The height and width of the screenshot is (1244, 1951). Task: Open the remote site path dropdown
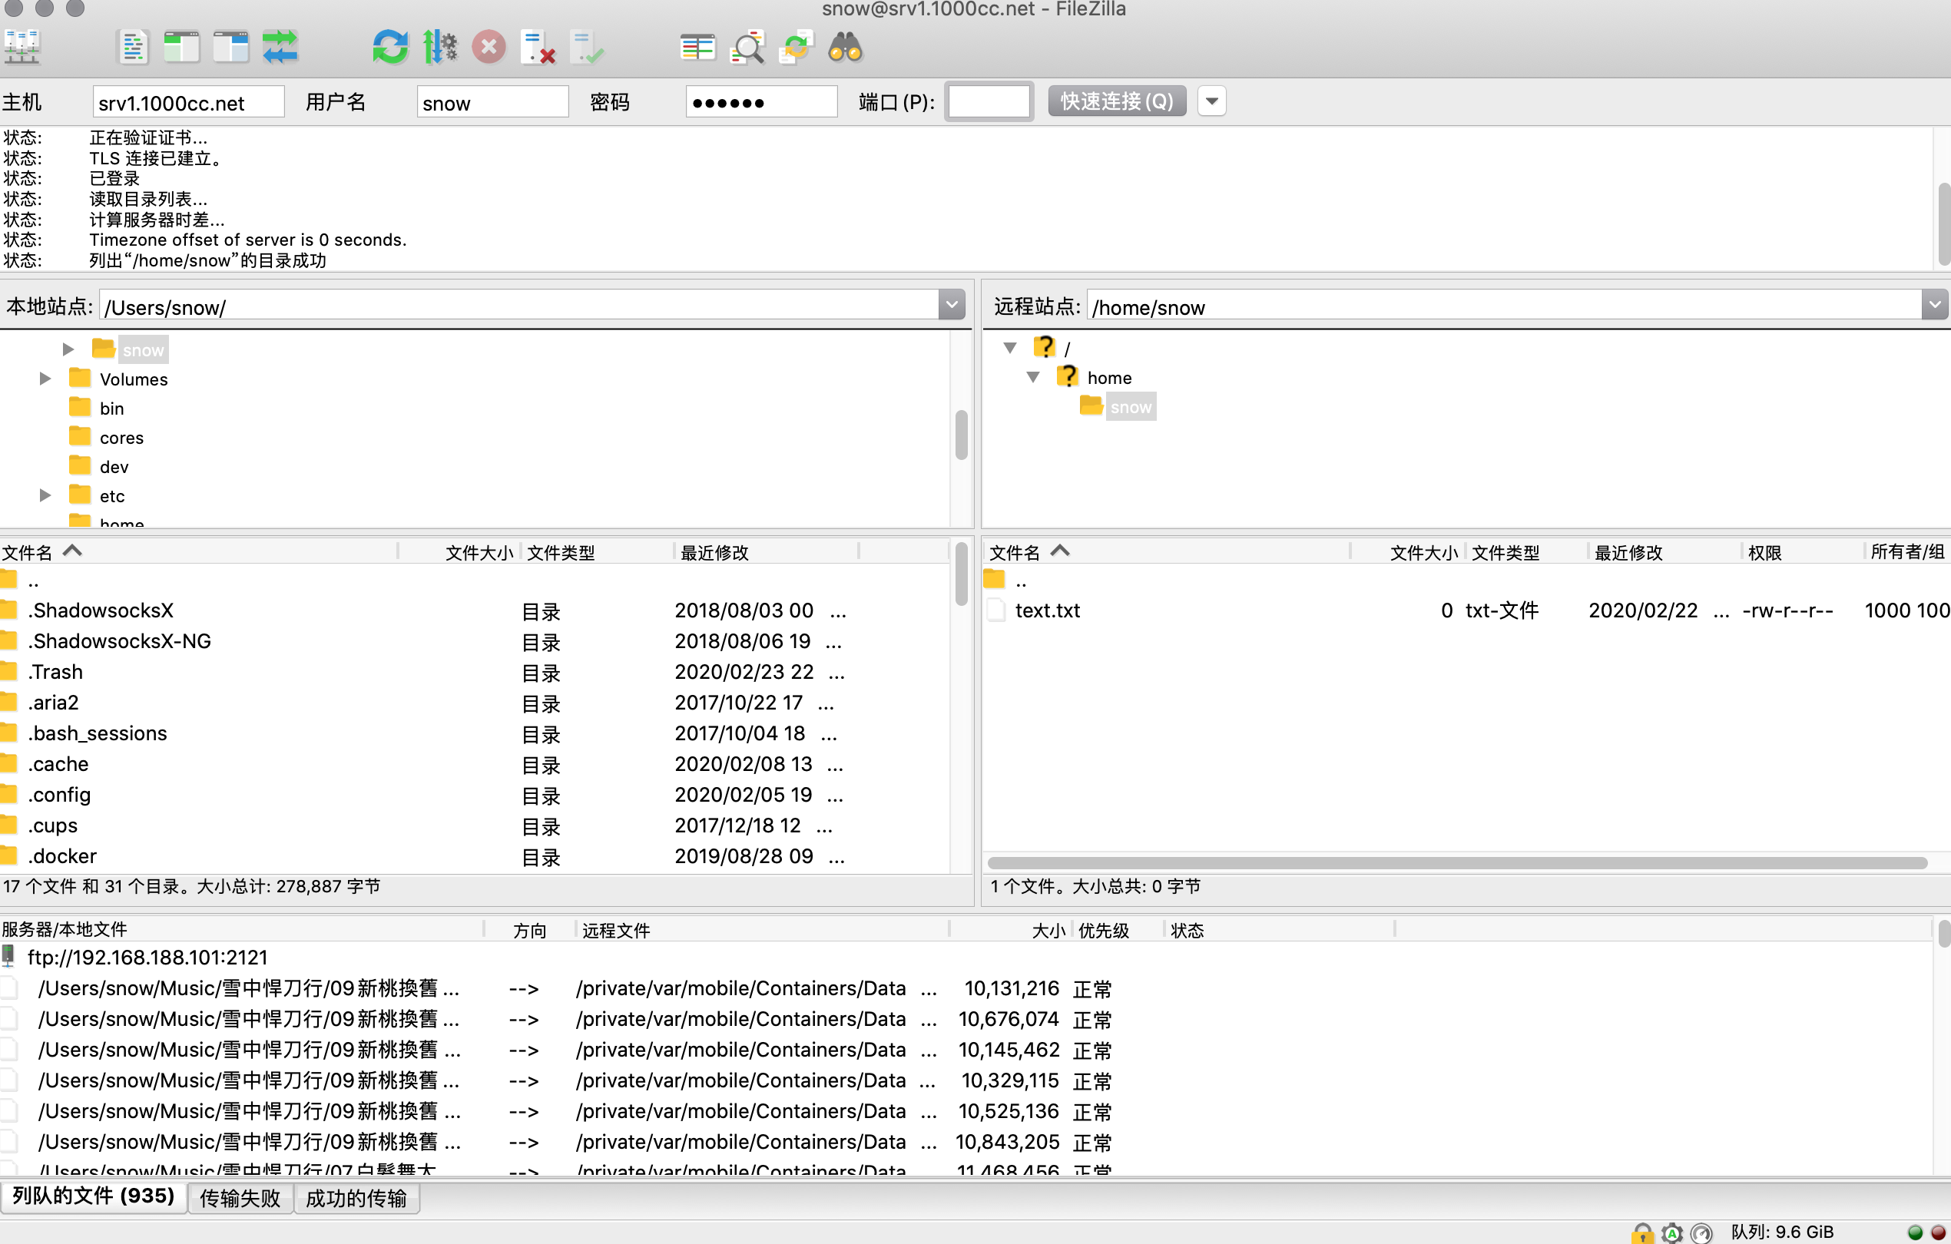pyautogui.click(x=1935, y=306)
